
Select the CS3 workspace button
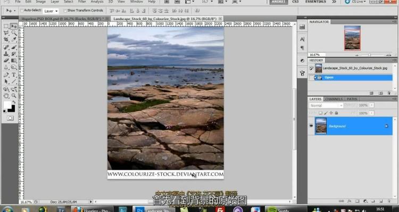[x=295, y=2]
